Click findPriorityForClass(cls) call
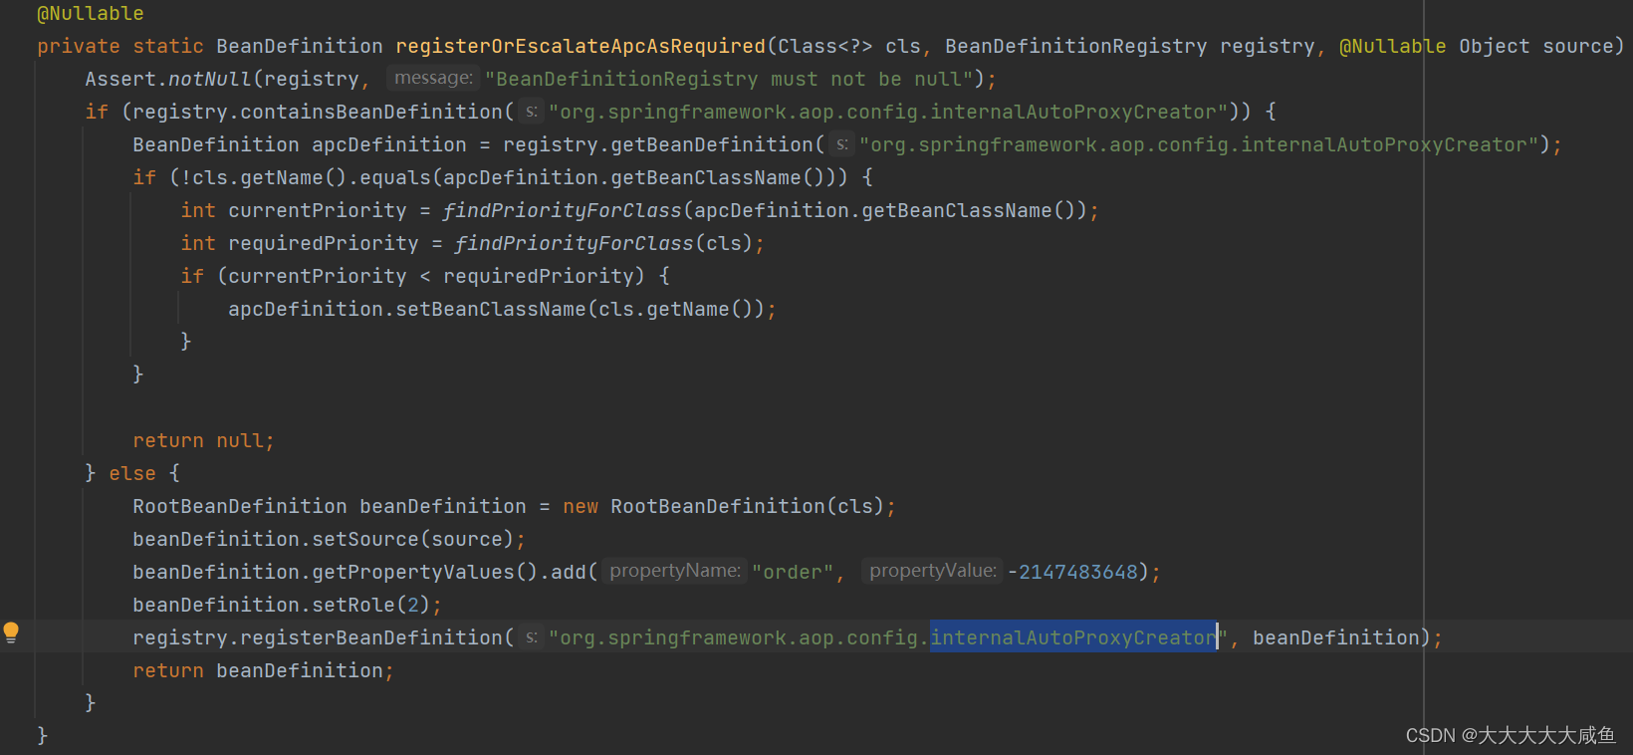 click(x=603, y=244)
